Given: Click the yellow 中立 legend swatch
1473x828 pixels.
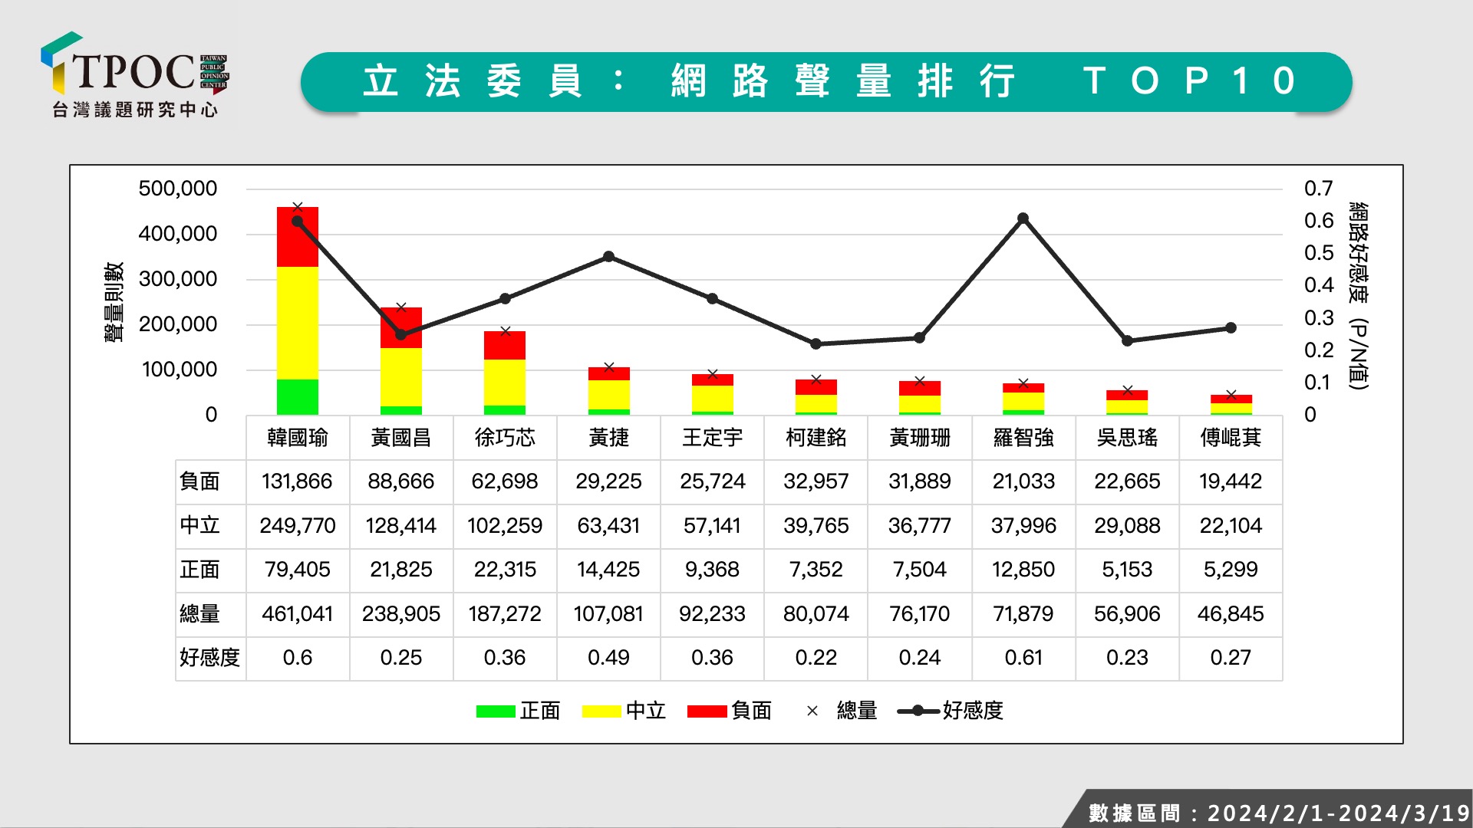Looking at the screenshot, I should click(601, 711).
